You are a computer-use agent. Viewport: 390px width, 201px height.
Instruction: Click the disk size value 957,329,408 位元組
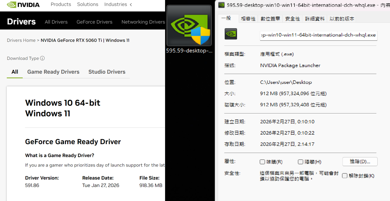303,105
